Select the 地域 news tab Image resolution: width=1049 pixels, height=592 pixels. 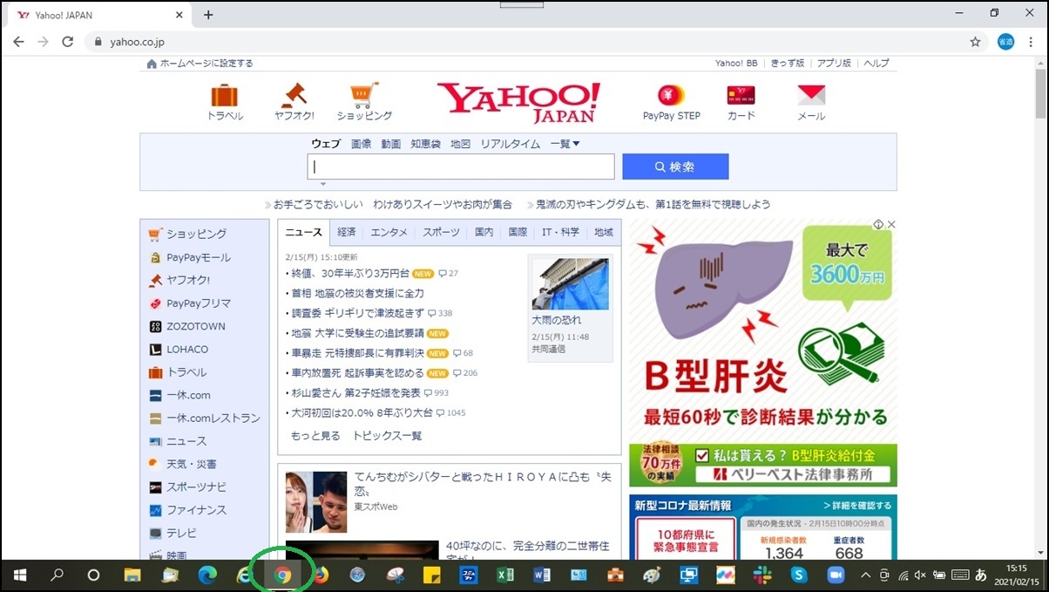pyautogui.click(x=603, y=232)
